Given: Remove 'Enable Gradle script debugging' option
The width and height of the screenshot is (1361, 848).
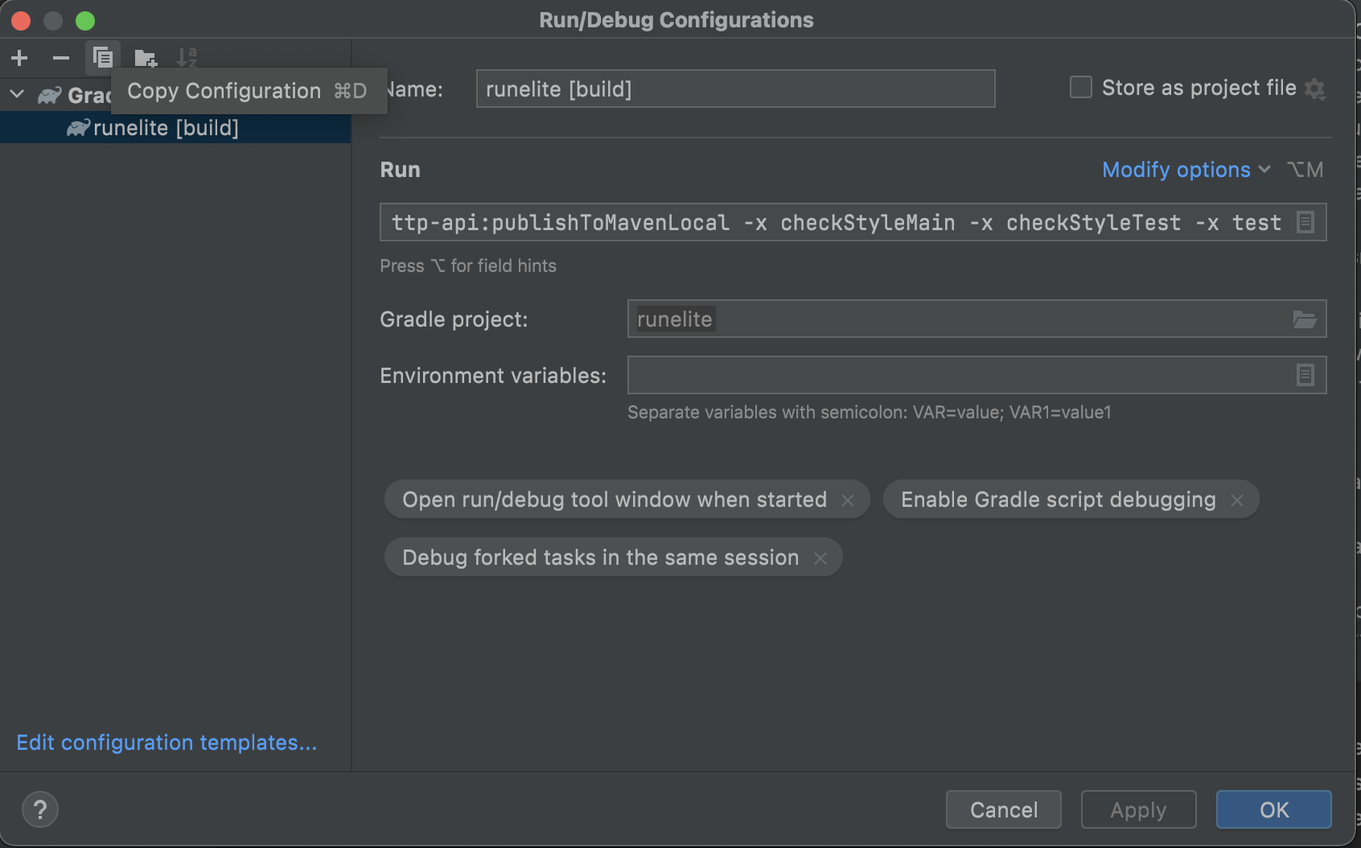Looking at the screenshot, I should (1237, 500).
